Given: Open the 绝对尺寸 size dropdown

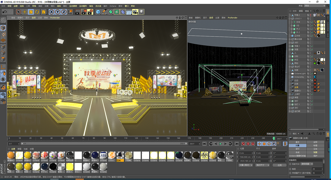Looking at the screenshot, I should [x=262, y=165].
